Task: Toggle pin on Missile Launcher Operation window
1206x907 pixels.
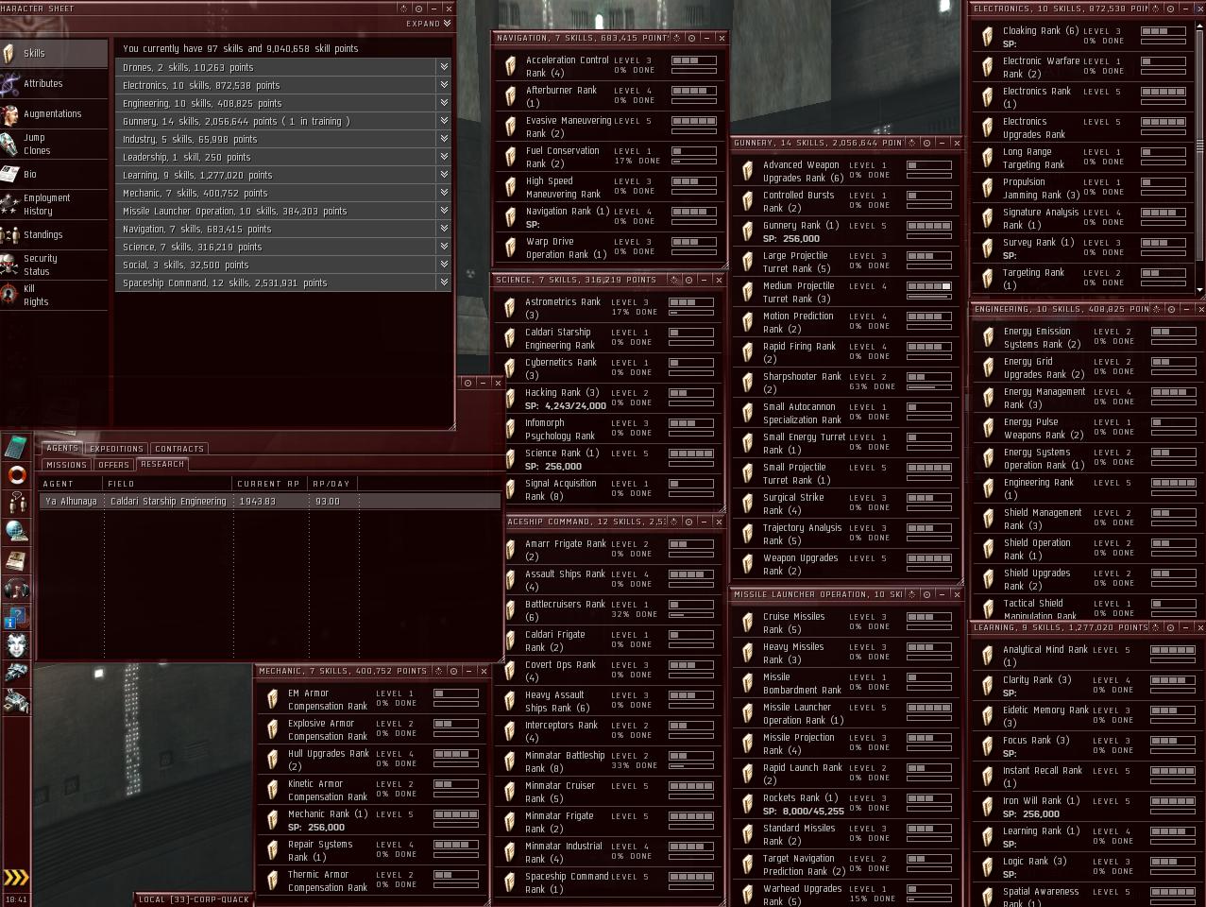Action: click(x=926, y=594)
